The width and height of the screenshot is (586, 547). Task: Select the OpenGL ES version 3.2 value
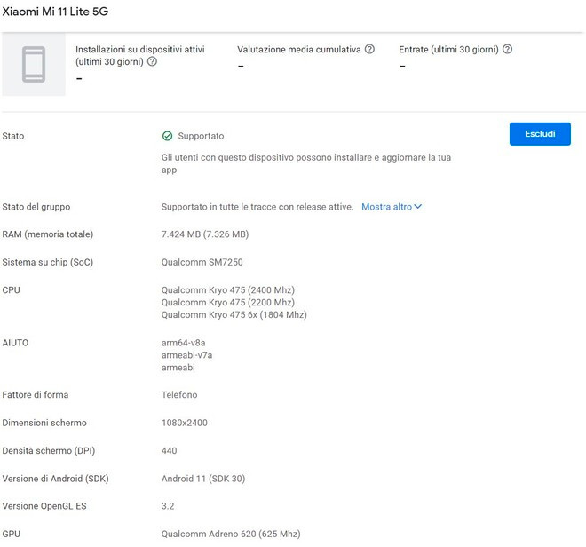[168, 506]
